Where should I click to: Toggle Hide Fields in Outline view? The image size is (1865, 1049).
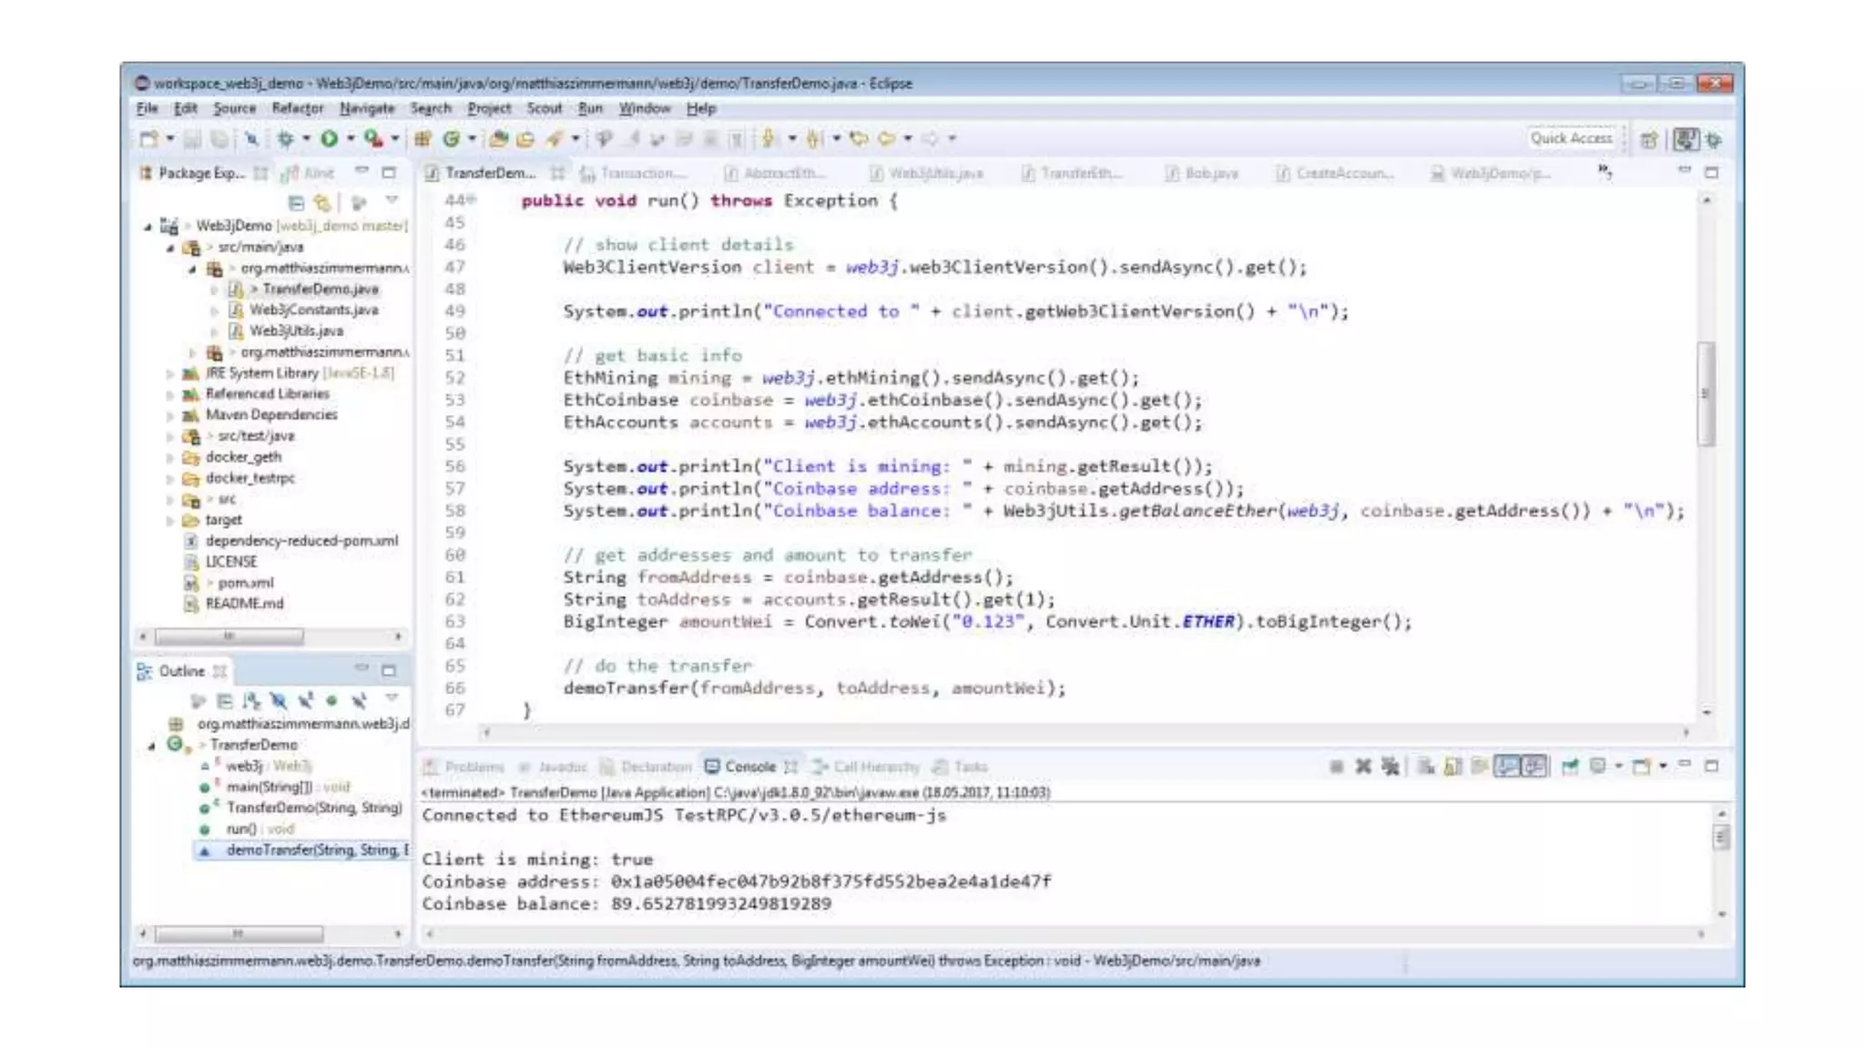[x=279, y=700]
